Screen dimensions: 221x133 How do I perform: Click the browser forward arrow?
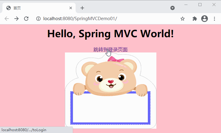(16, 19)
